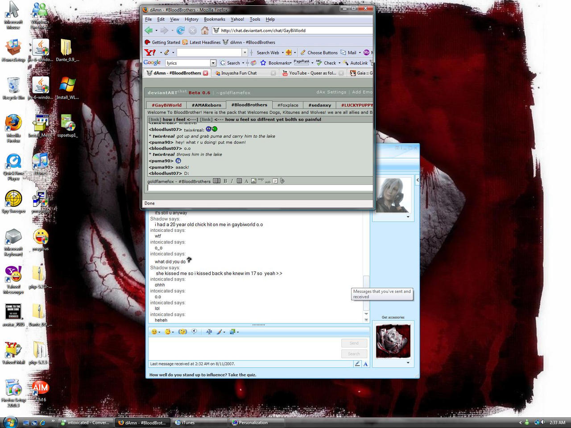Screen dimensions: 571x428
Task: Click the Yahoo! logo in toolbar
Action: 150,52
